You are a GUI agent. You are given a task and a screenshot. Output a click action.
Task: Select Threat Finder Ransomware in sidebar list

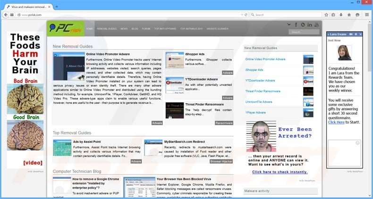pyautogui.click(x=263, y=91)
